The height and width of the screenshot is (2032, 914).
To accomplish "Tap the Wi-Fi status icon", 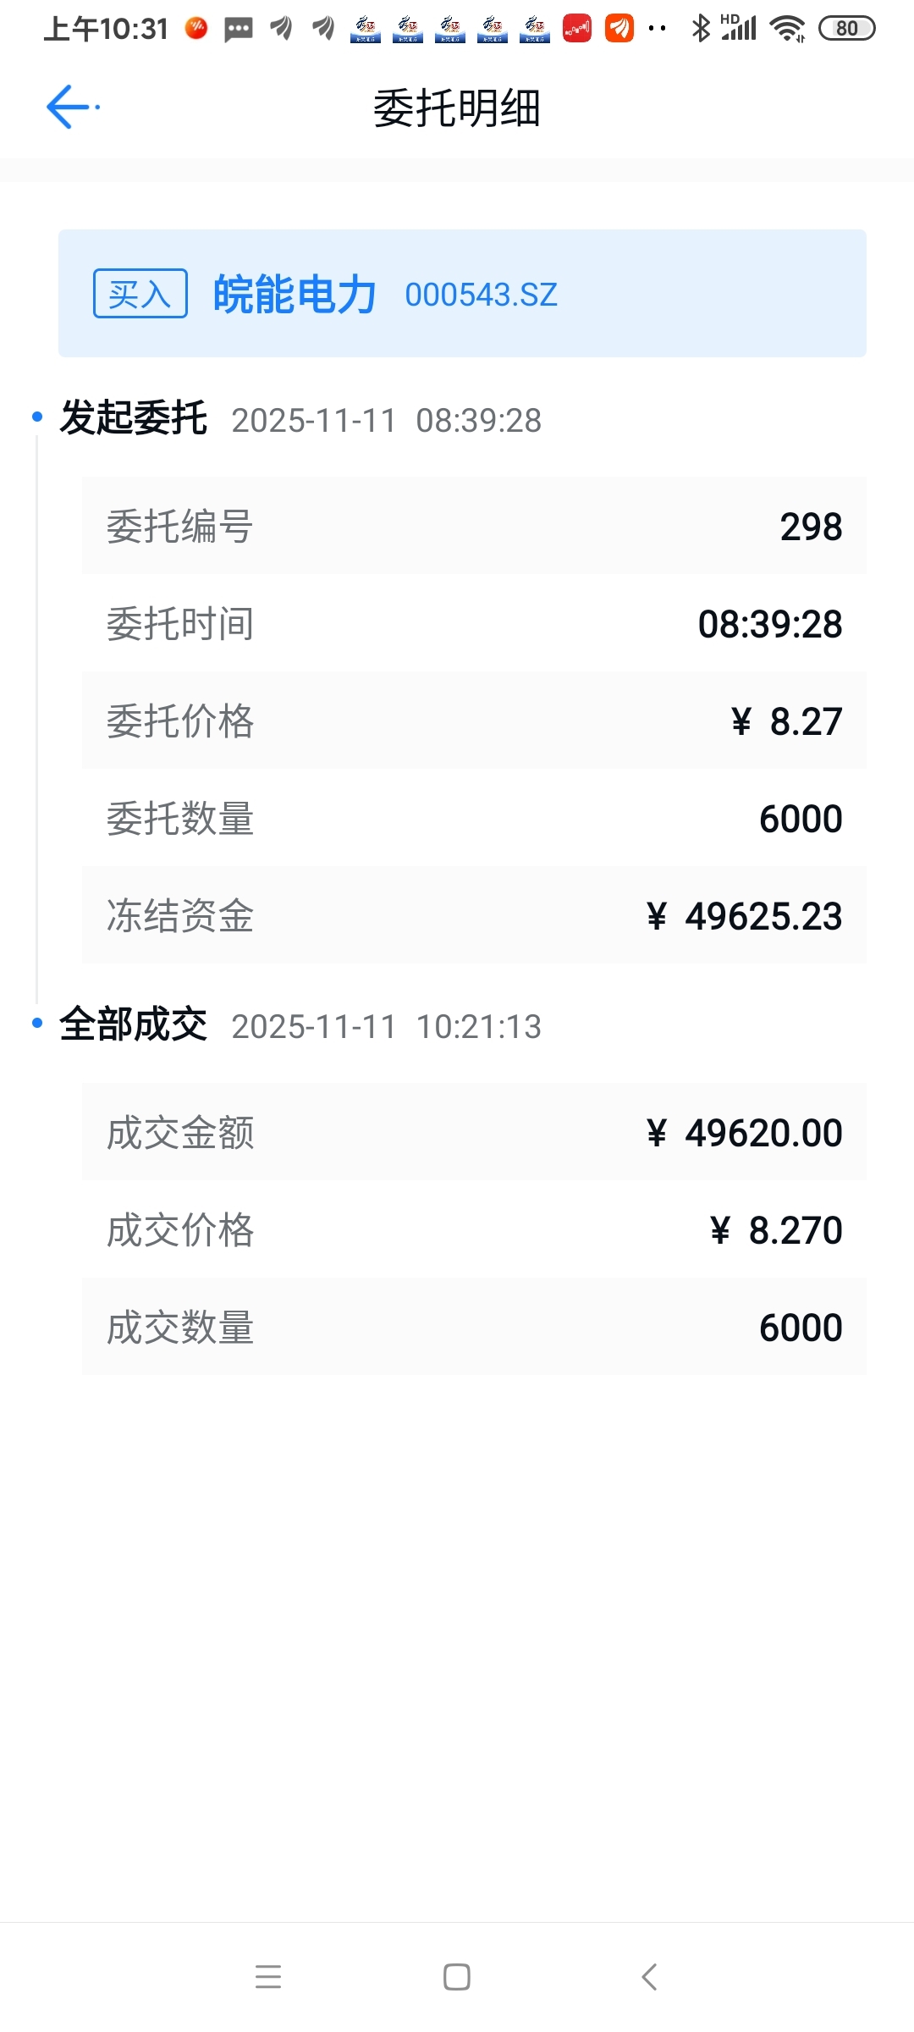I will tap(788, 29).
